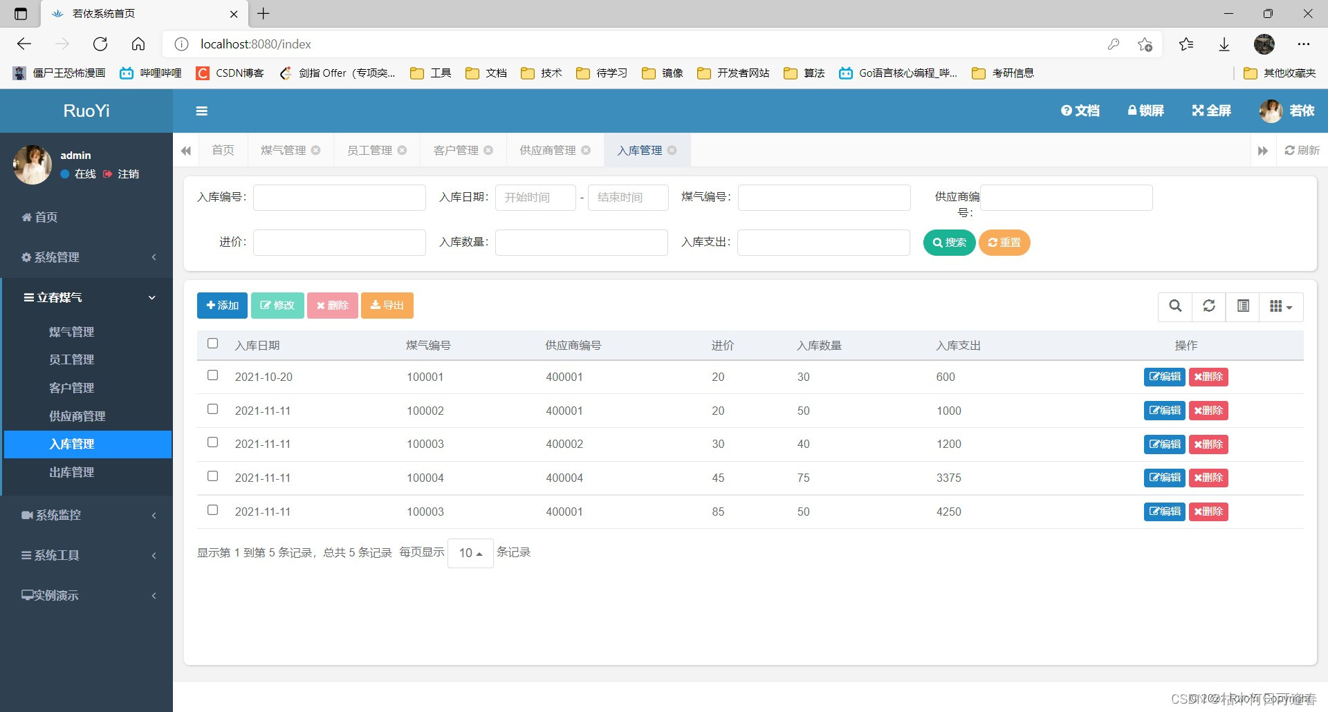Open the column visibility dropdown

(1281, 306)
